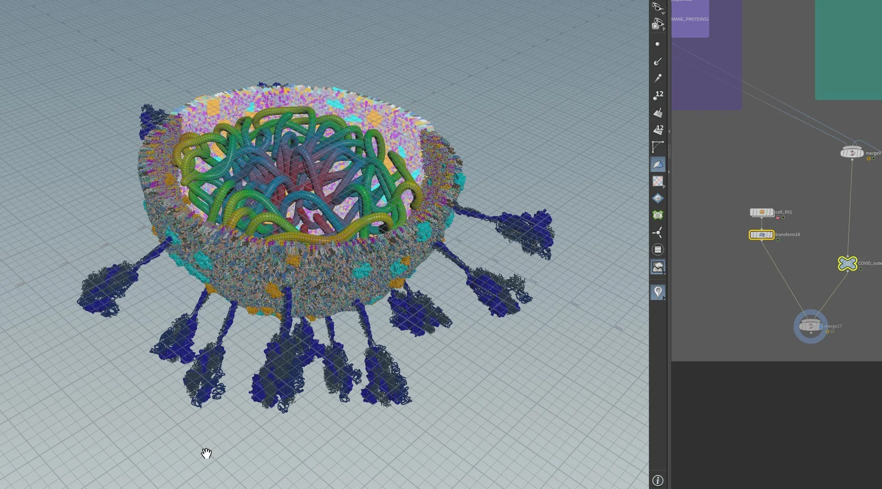
Task: Toggle the highlighted blue plane display icon
Action: point(657,164)
